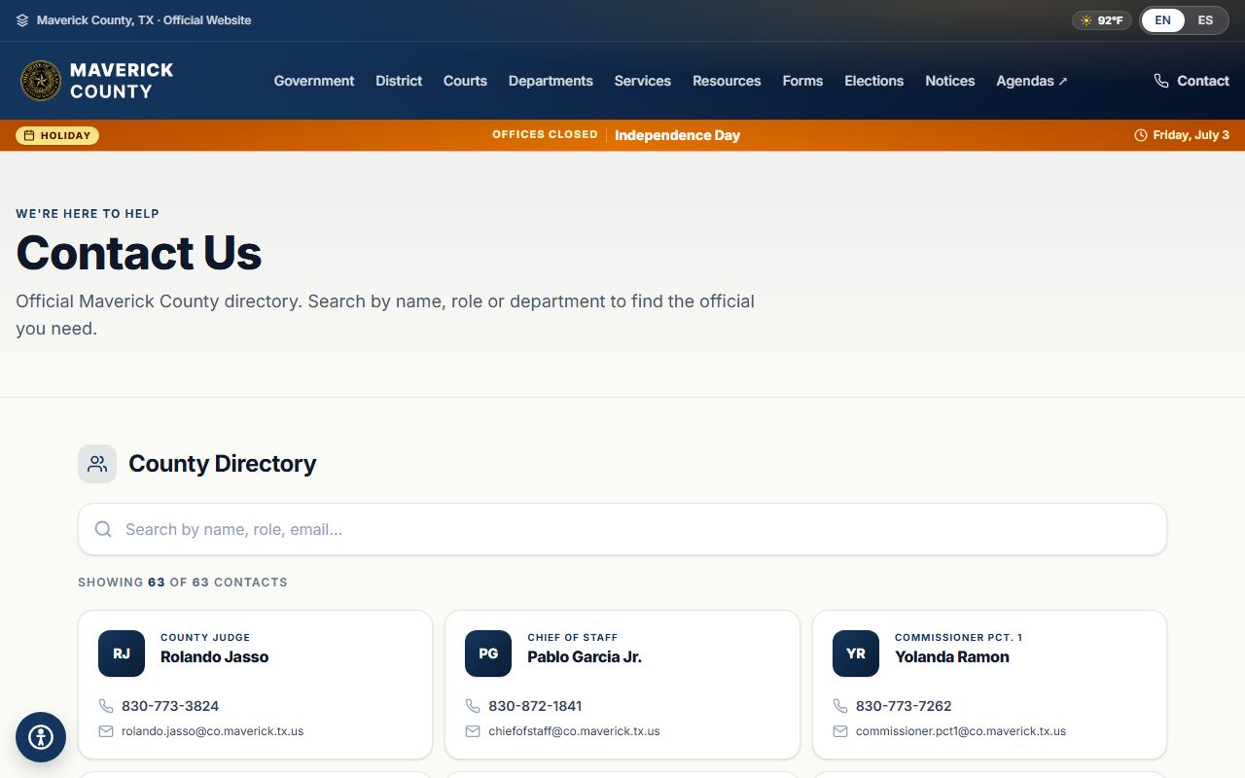The width and height of the screenshot is (1245, 778).
Task: Switch language to ES
Action: click(1205, 20)
